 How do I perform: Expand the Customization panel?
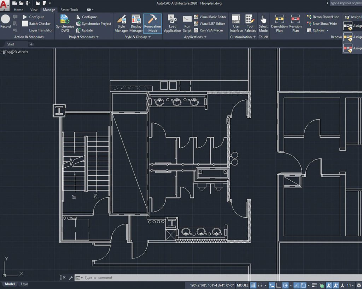(243, 37)
